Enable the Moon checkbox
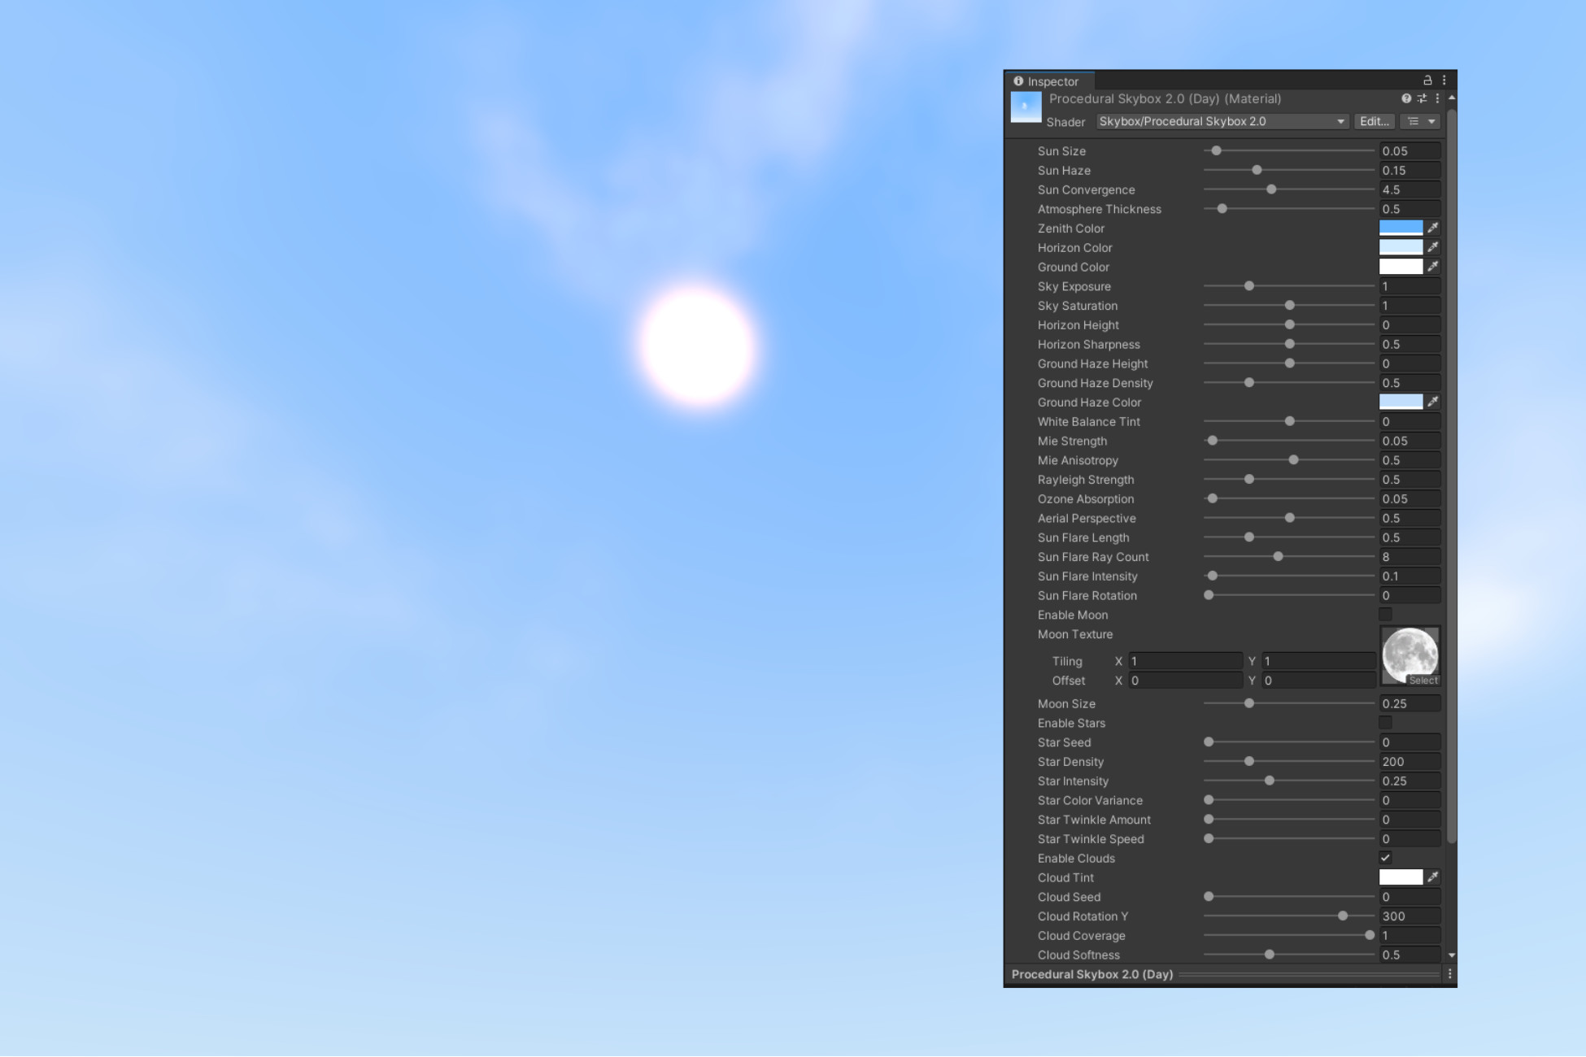 (1385, 615)
